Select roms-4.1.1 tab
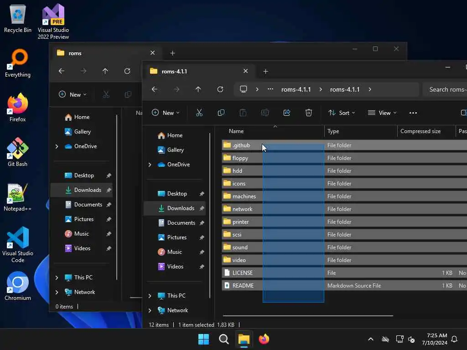 (199, 72)
